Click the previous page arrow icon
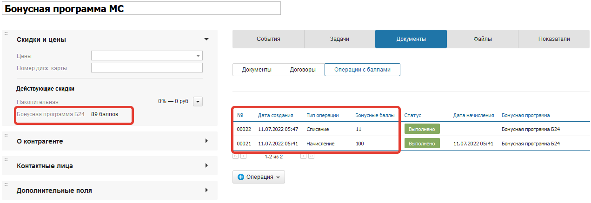 click(243, 157)
